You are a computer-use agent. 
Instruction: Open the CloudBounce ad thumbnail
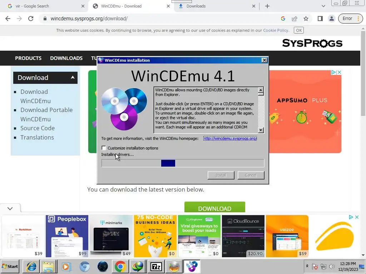click(243, 236)
